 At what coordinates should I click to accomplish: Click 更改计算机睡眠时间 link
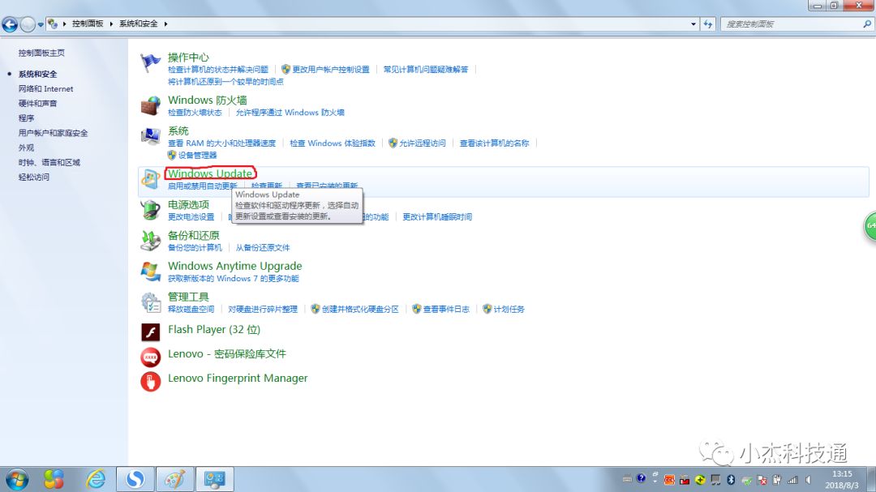(437, 217)
